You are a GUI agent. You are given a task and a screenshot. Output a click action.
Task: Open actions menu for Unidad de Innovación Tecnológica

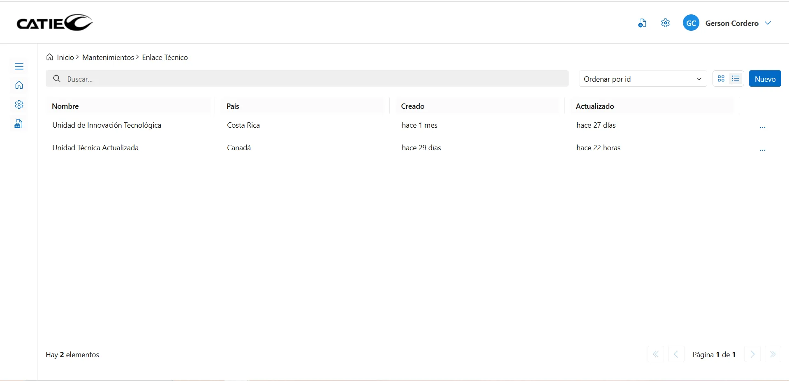coord(762,127)
